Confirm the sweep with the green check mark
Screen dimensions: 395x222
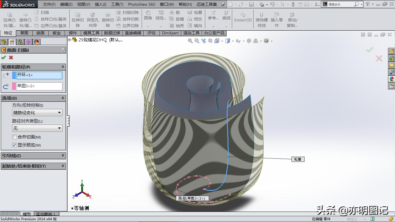(3, 57)
